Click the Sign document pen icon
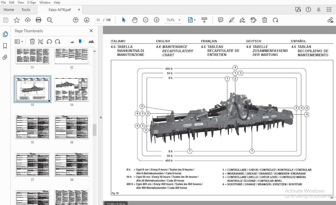This screenshot has width=336, height=205. (242, 20)
